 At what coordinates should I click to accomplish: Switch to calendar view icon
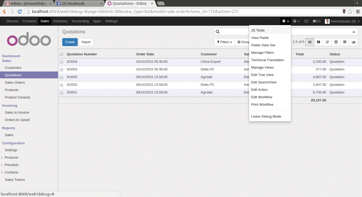point(336,42)
